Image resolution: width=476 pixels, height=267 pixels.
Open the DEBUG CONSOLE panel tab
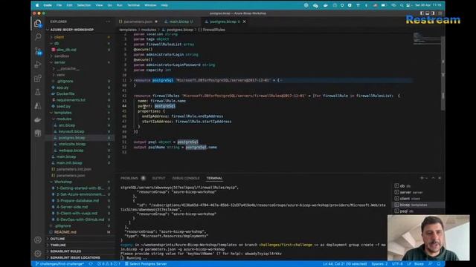point(186,178)
